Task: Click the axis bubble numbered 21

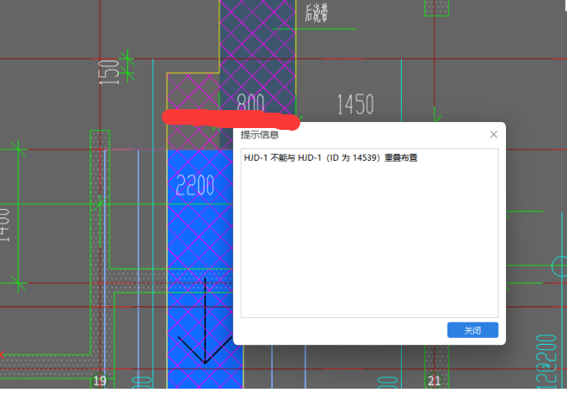Action: [x=434, y=380]
